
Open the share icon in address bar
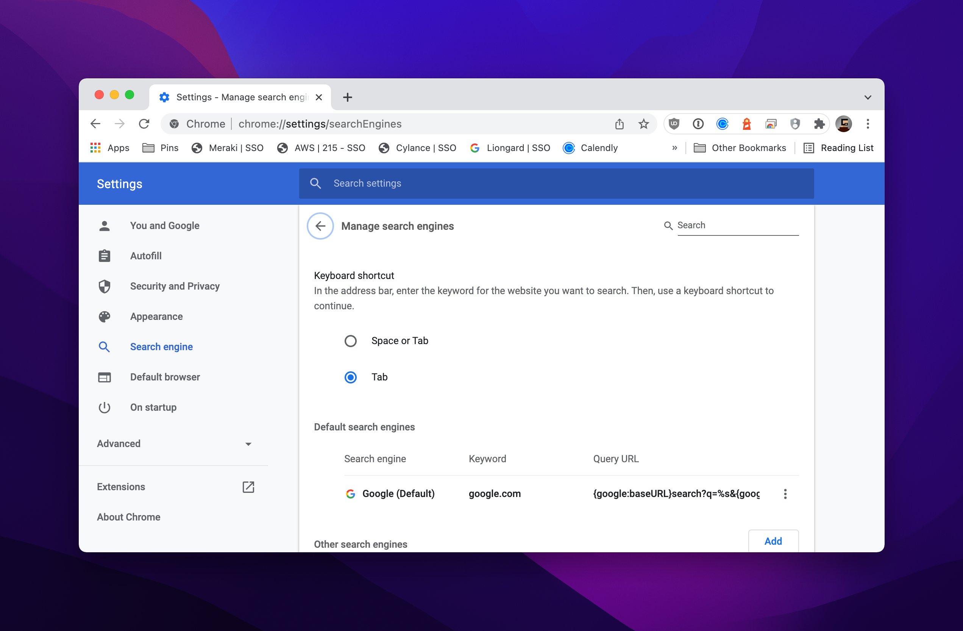pyautogui.click(x=619, y=124)
